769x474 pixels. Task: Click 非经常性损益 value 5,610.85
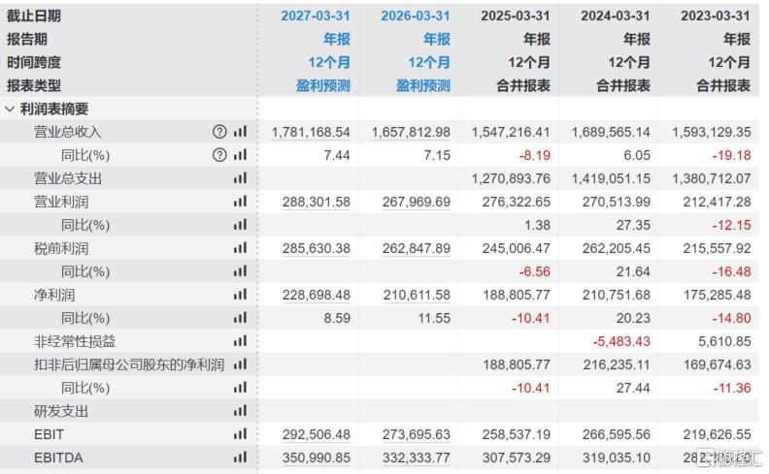pyautogui.click(x=725, y=341)
